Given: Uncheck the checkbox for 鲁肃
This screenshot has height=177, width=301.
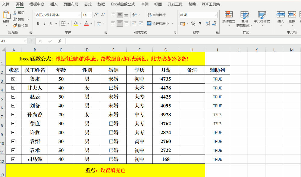Looking at the screenshot, I should coord(13,79).
